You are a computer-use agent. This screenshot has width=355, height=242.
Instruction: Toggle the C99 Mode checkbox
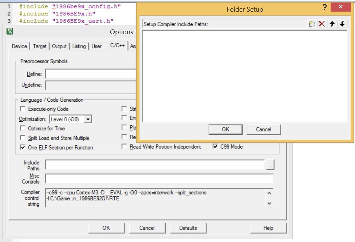215,146
